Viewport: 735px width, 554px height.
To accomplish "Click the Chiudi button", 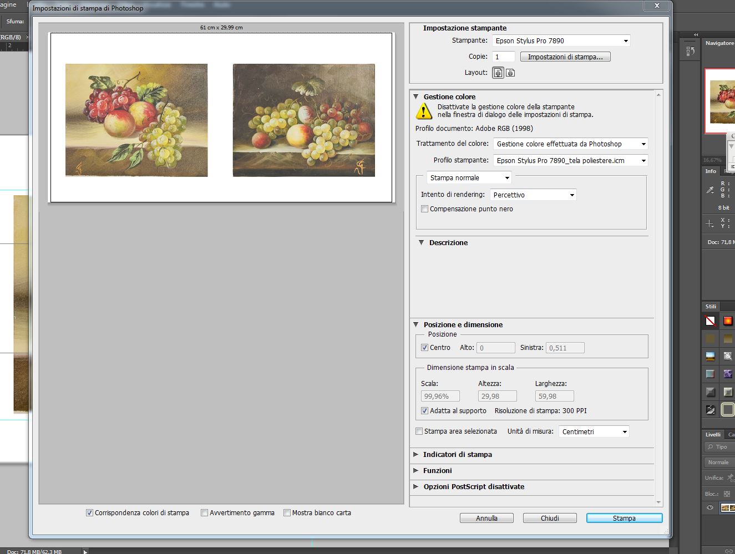I will (550, 519).
